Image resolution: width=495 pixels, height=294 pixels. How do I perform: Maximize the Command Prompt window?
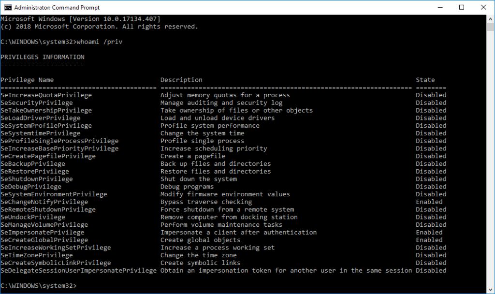coord(462,7)
